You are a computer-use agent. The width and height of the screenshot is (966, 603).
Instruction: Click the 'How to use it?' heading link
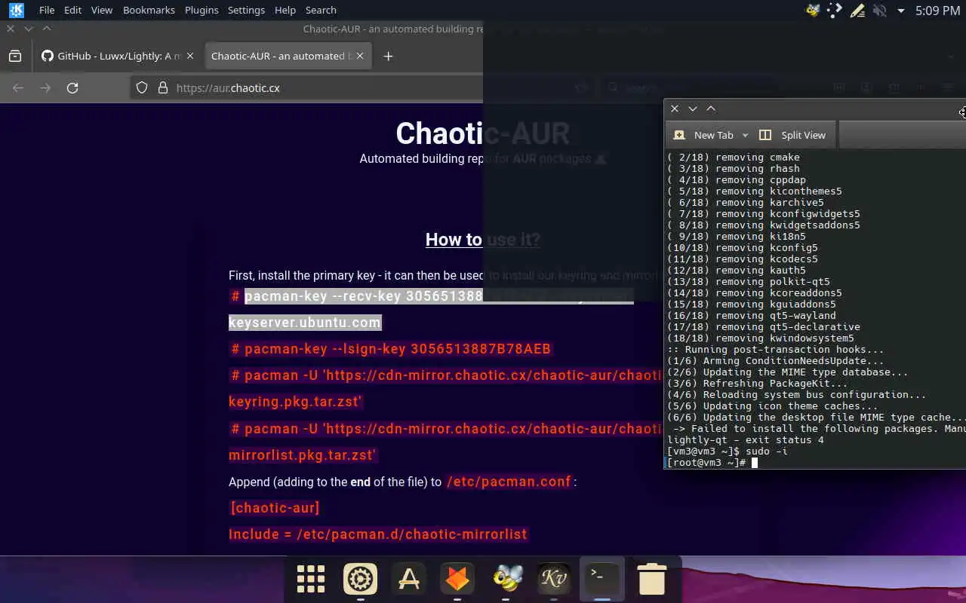click(x=483, y=240)
